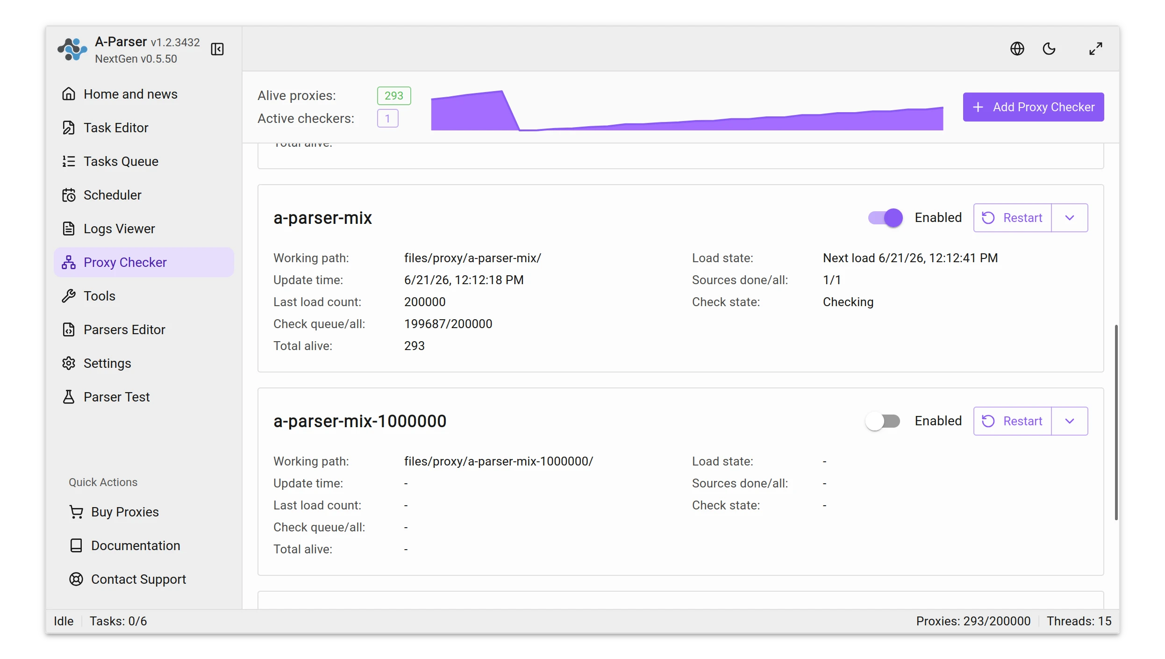Viewport: 1165px width, 659px height.
Task: Switch to dark mode moon icon
Action: [x=1049, y=49]
